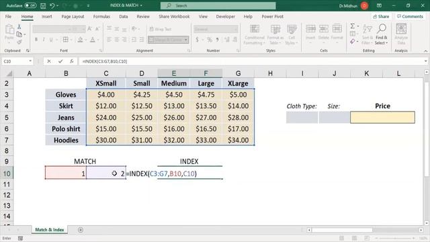Click the Accounting dollar format icon
The width and height of the screenshot is (430, 242).
[197, 40]
